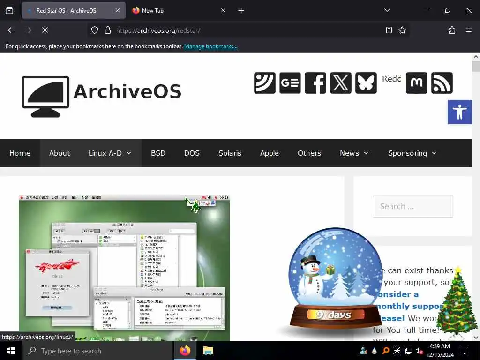Click the page vertical scrollbar thumb
Screen dimensions: 480x360
click(476, 66)
